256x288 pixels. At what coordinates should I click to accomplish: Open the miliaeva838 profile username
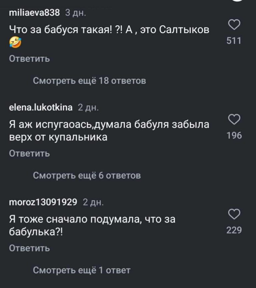point(34,13)
